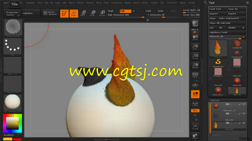
Task: Toggle Zsub sculpt mode
Action: 160,11
